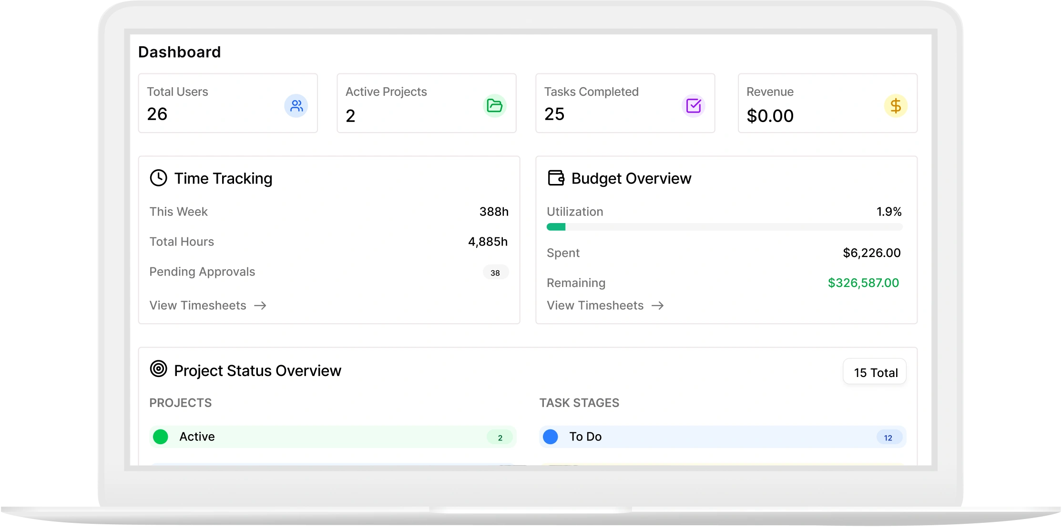Open the Tasks Completed card

(625, 103)
